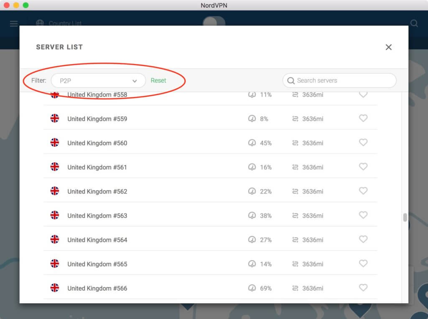
Task: Click the magnifier icon inside Search servers
Action: 291,80
